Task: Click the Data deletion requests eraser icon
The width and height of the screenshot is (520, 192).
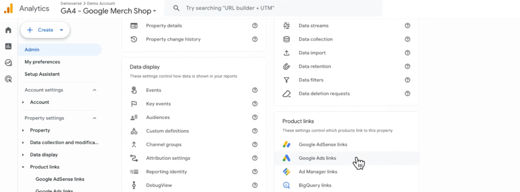Action: click(286, 94)
